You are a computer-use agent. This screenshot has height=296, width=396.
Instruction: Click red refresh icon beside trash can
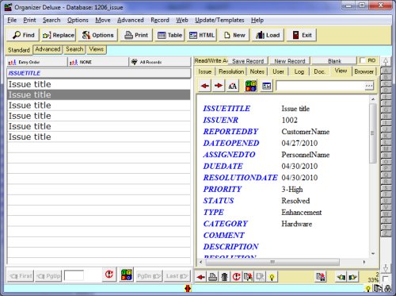click(x=236, y=277)
